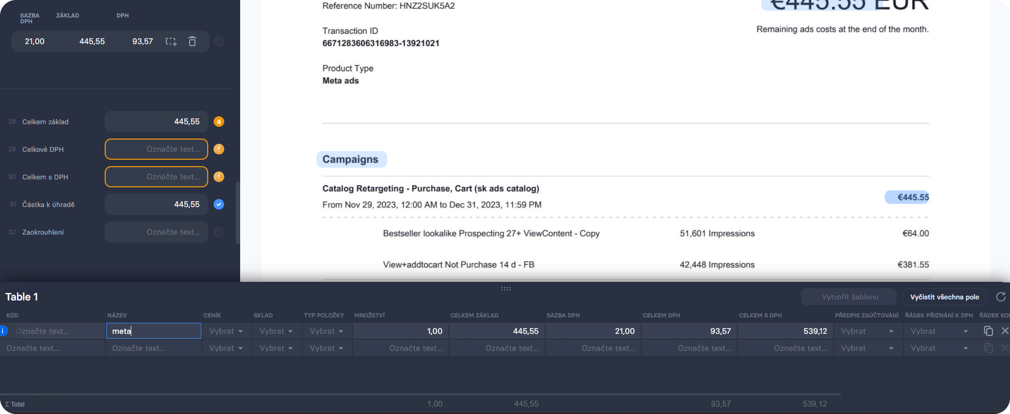Click the Vytvořit šablonu button

tap(849, 297)
